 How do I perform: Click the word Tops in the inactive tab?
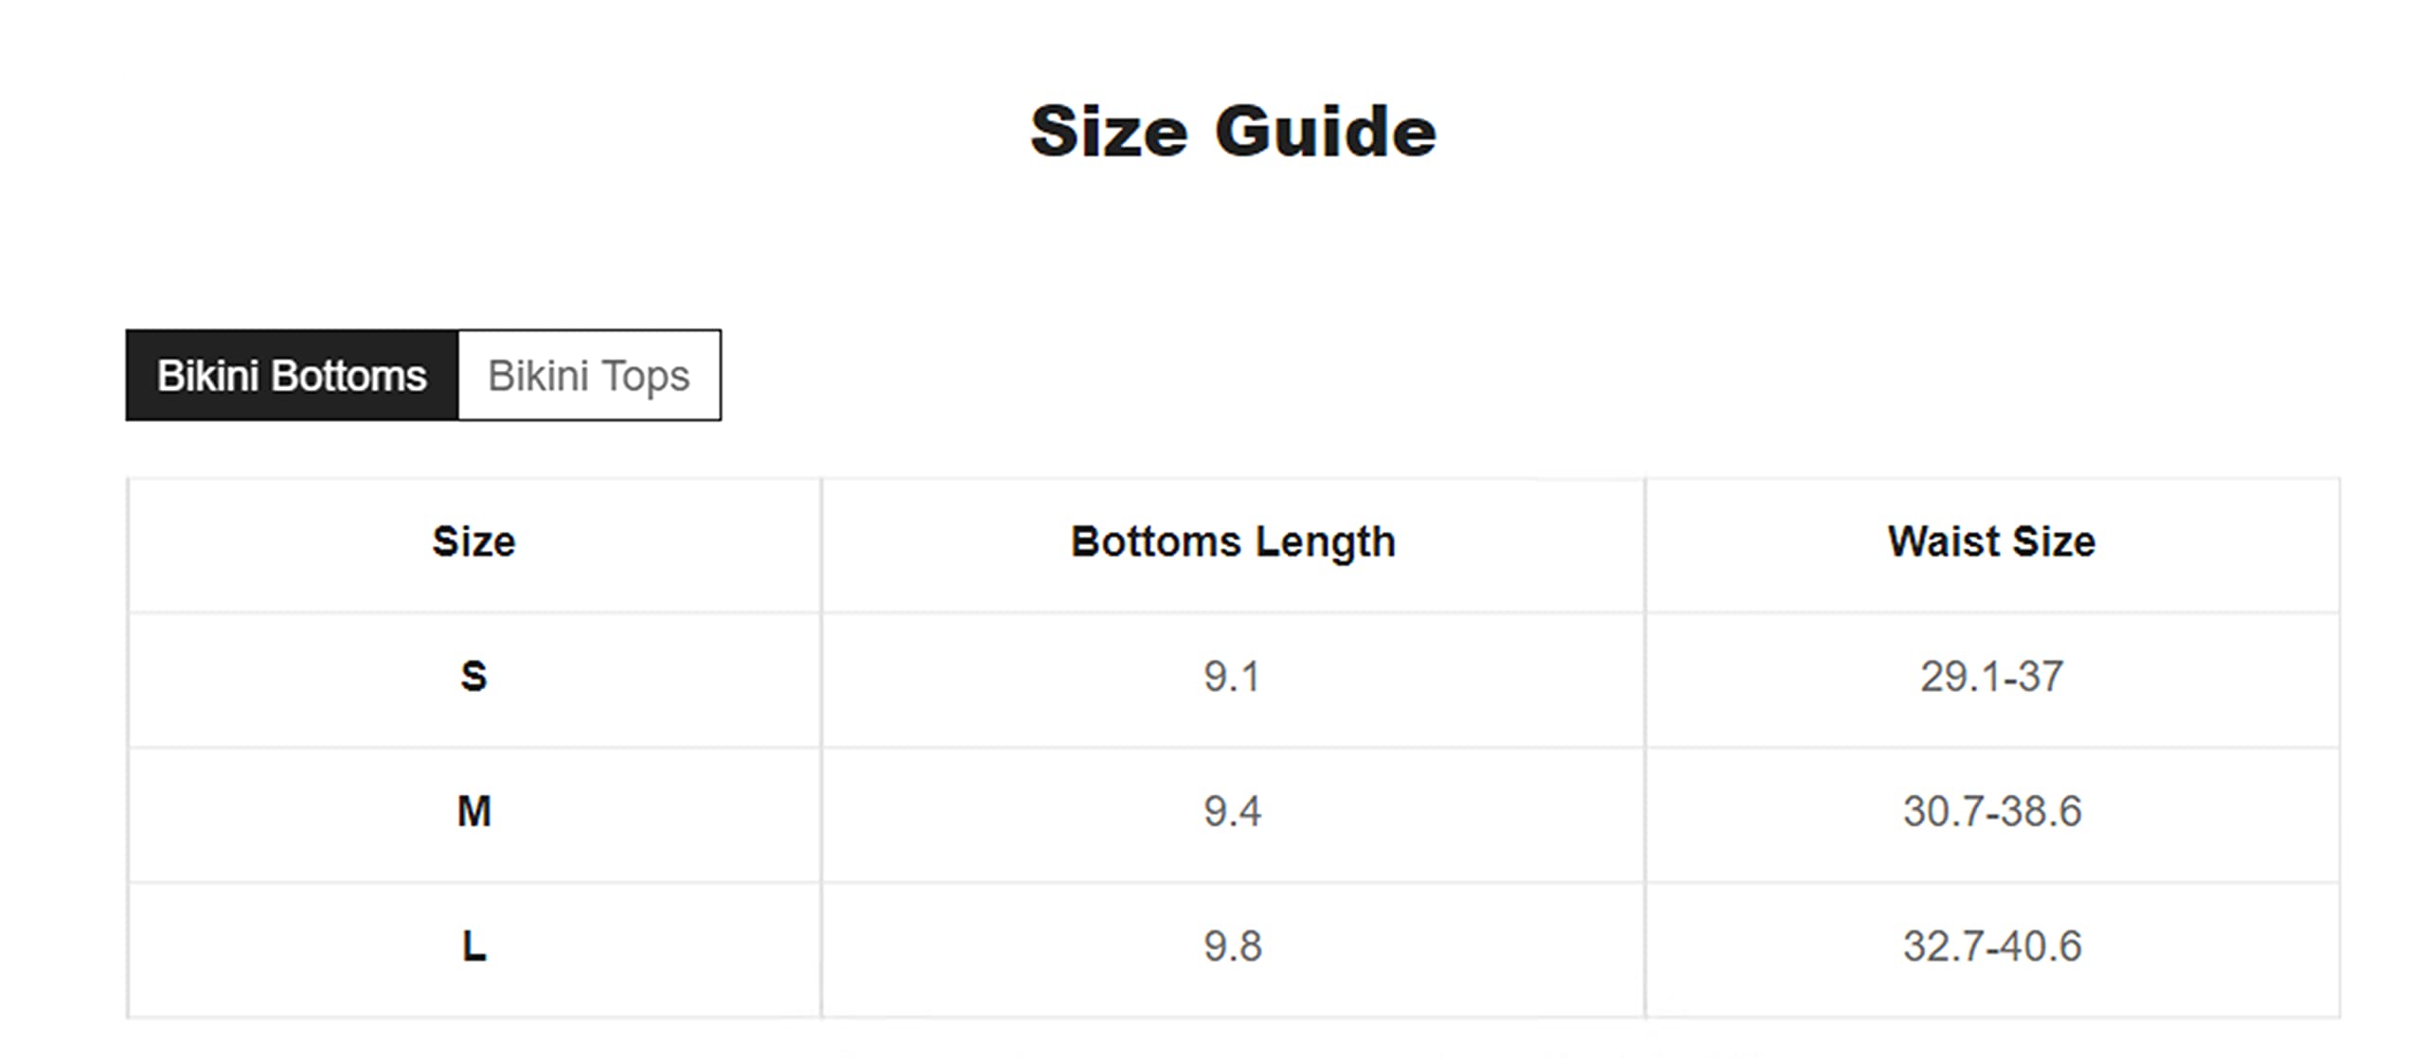(x=646, y=378)
